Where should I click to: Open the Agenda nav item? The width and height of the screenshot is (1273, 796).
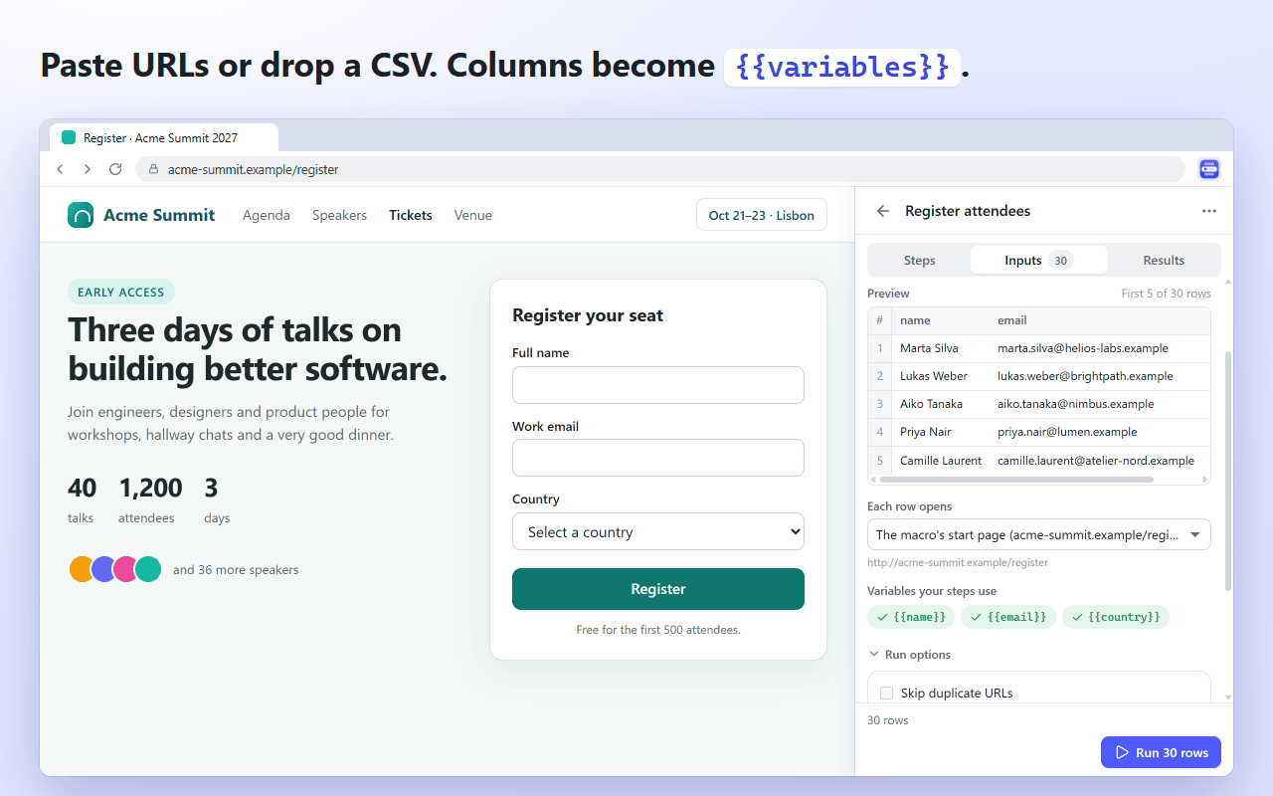(x=267, y=215)
